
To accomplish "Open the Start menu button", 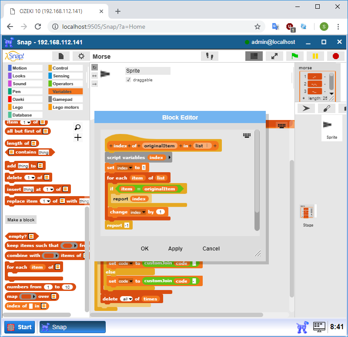I will click(x=20, y=327).
